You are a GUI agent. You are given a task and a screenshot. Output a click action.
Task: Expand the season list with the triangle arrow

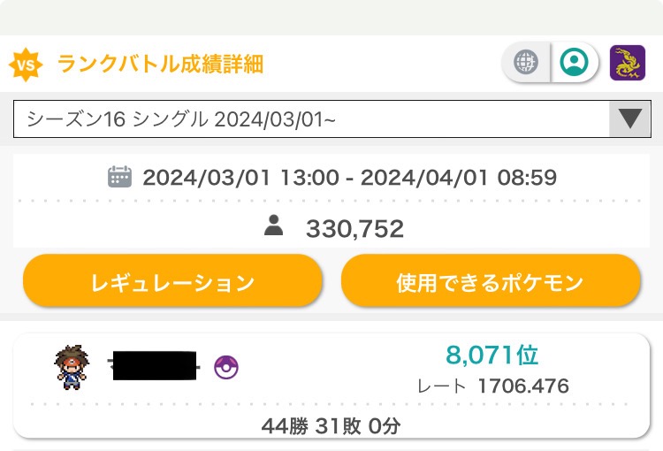pyautogui.click(x=629, y=118)
